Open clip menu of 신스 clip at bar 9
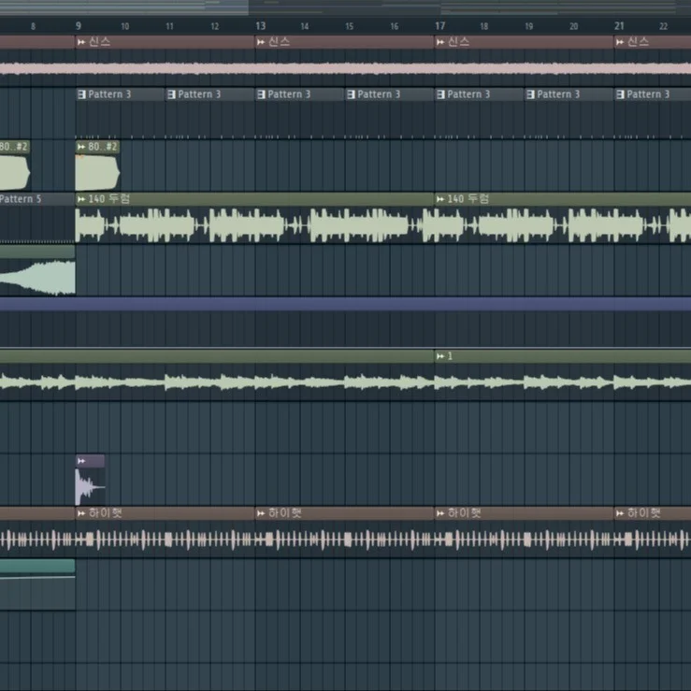 click(x=81, y=42)
